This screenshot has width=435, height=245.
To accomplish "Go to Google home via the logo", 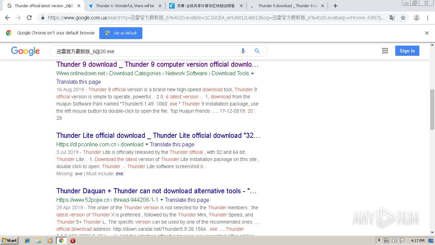I will (x=25, y=51).
